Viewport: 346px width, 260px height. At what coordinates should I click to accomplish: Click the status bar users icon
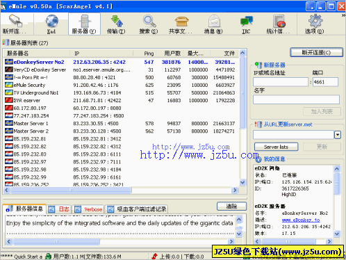pyautogui.click(x=48, y=257)
